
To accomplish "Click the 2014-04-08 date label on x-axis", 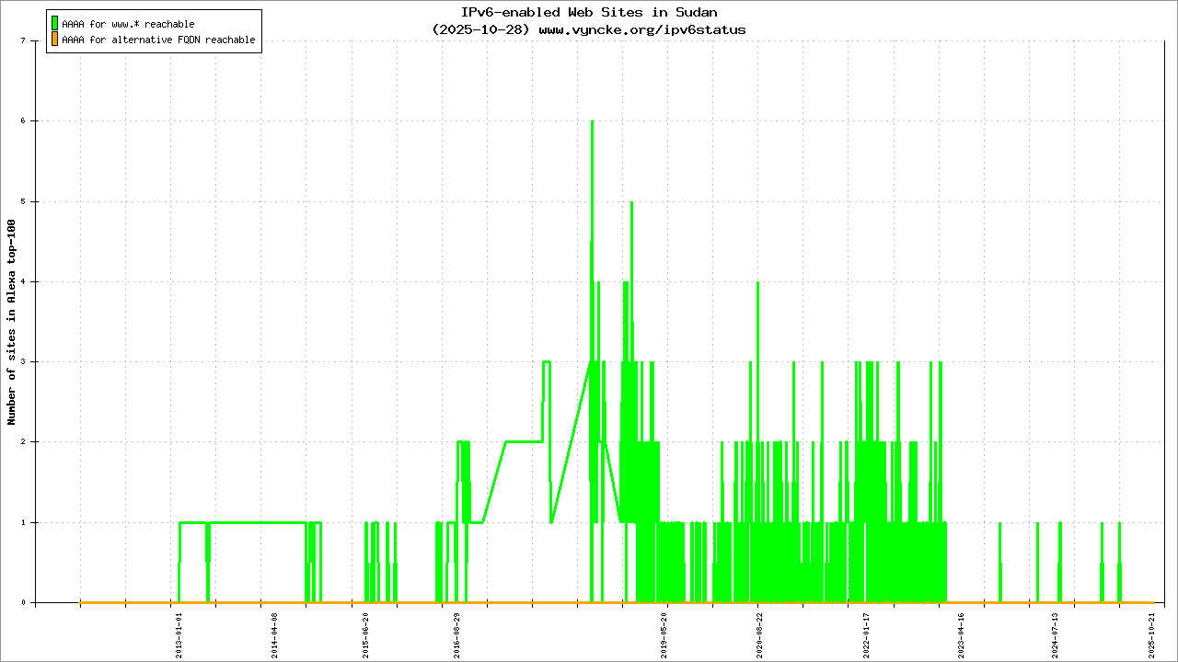I will pos(273,633).
